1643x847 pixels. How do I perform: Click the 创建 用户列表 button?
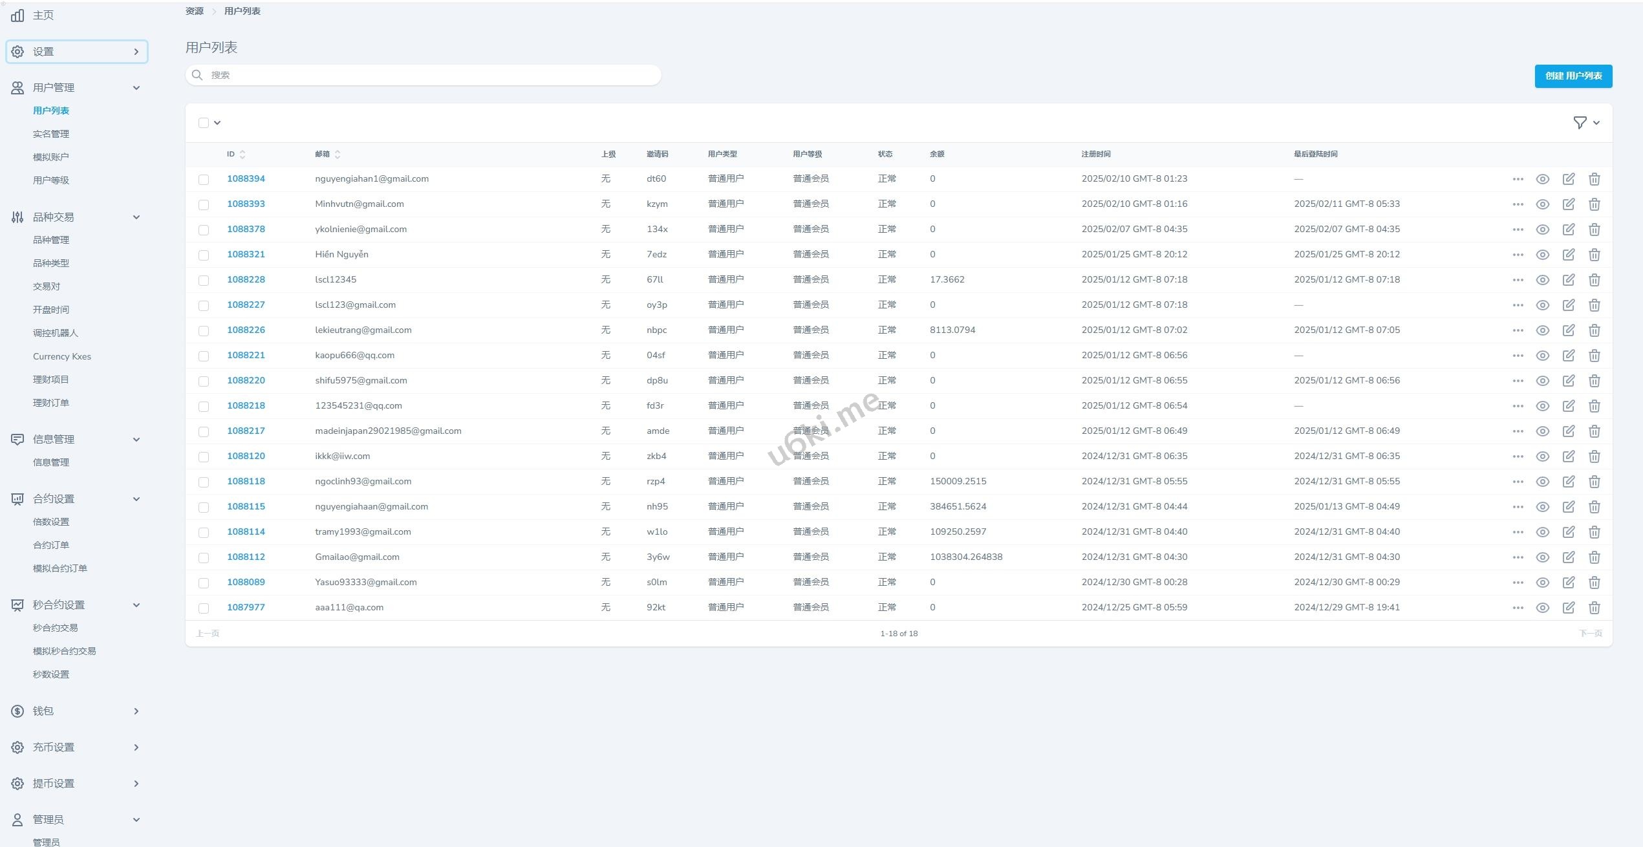click(x=1573, y=76)
